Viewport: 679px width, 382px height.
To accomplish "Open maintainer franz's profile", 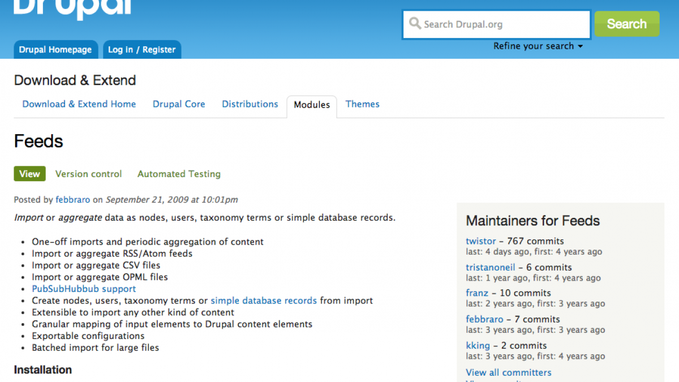I will (x=477, y=293).
